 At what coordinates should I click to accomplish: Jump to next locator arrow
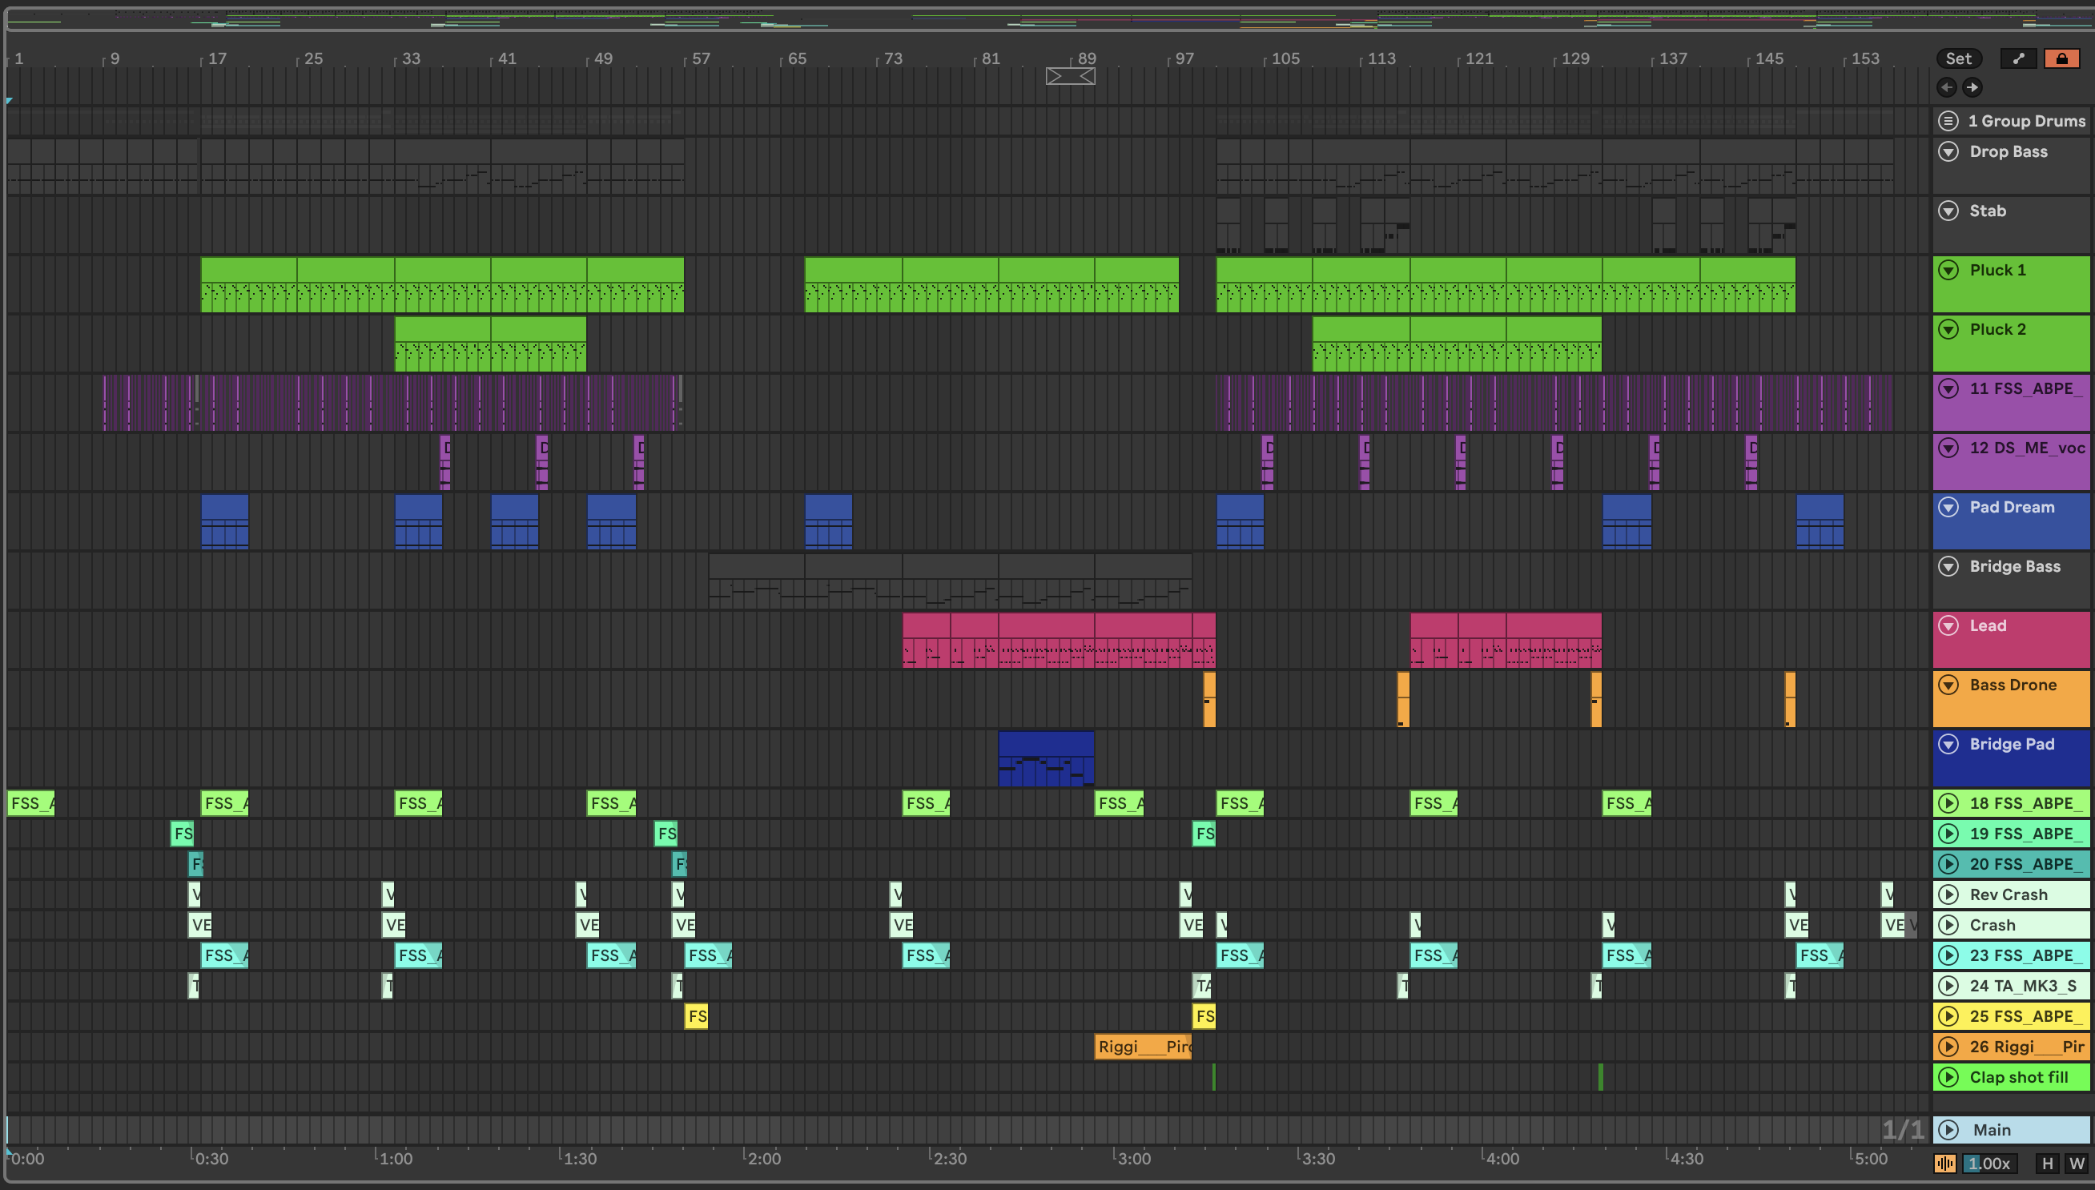[1972, 86]
